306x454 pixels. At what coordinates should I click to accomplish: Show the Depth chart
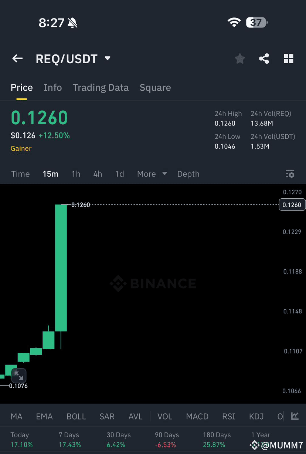coord(188,174)
